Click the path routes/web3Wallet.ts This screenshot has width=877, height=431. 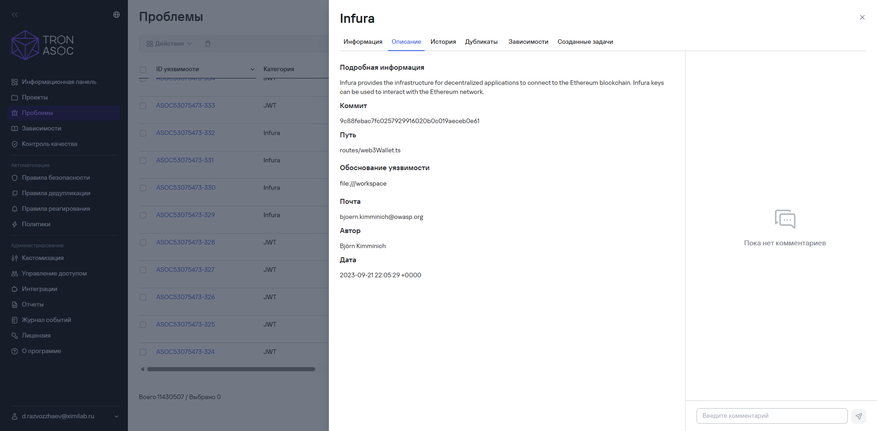tap(370, 150)
